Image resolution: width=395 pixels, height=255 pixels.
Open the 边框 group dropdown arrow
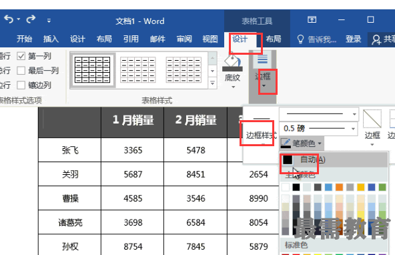[x=264, y=86]
